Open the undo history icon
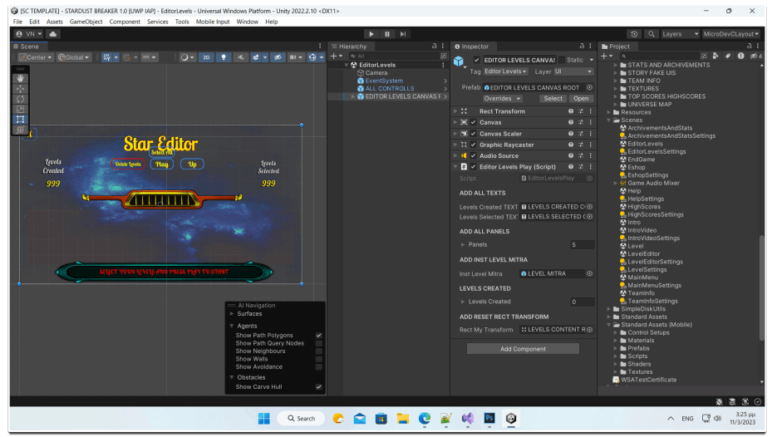This screenshot has width=777, height=437. point(634,34)
